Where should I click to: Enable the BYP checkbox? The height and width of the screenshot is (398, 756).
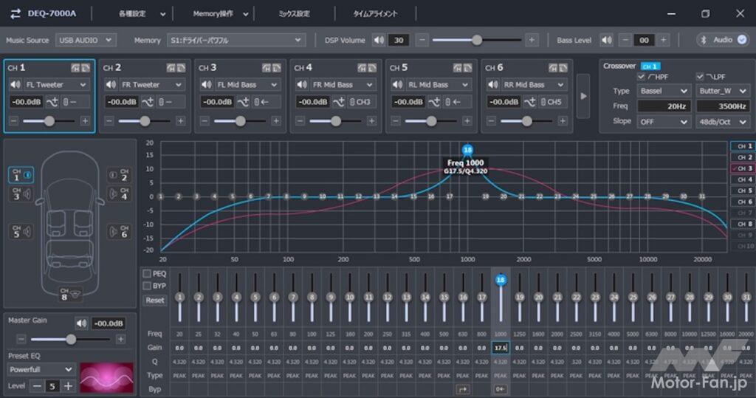tap(147, 285)
